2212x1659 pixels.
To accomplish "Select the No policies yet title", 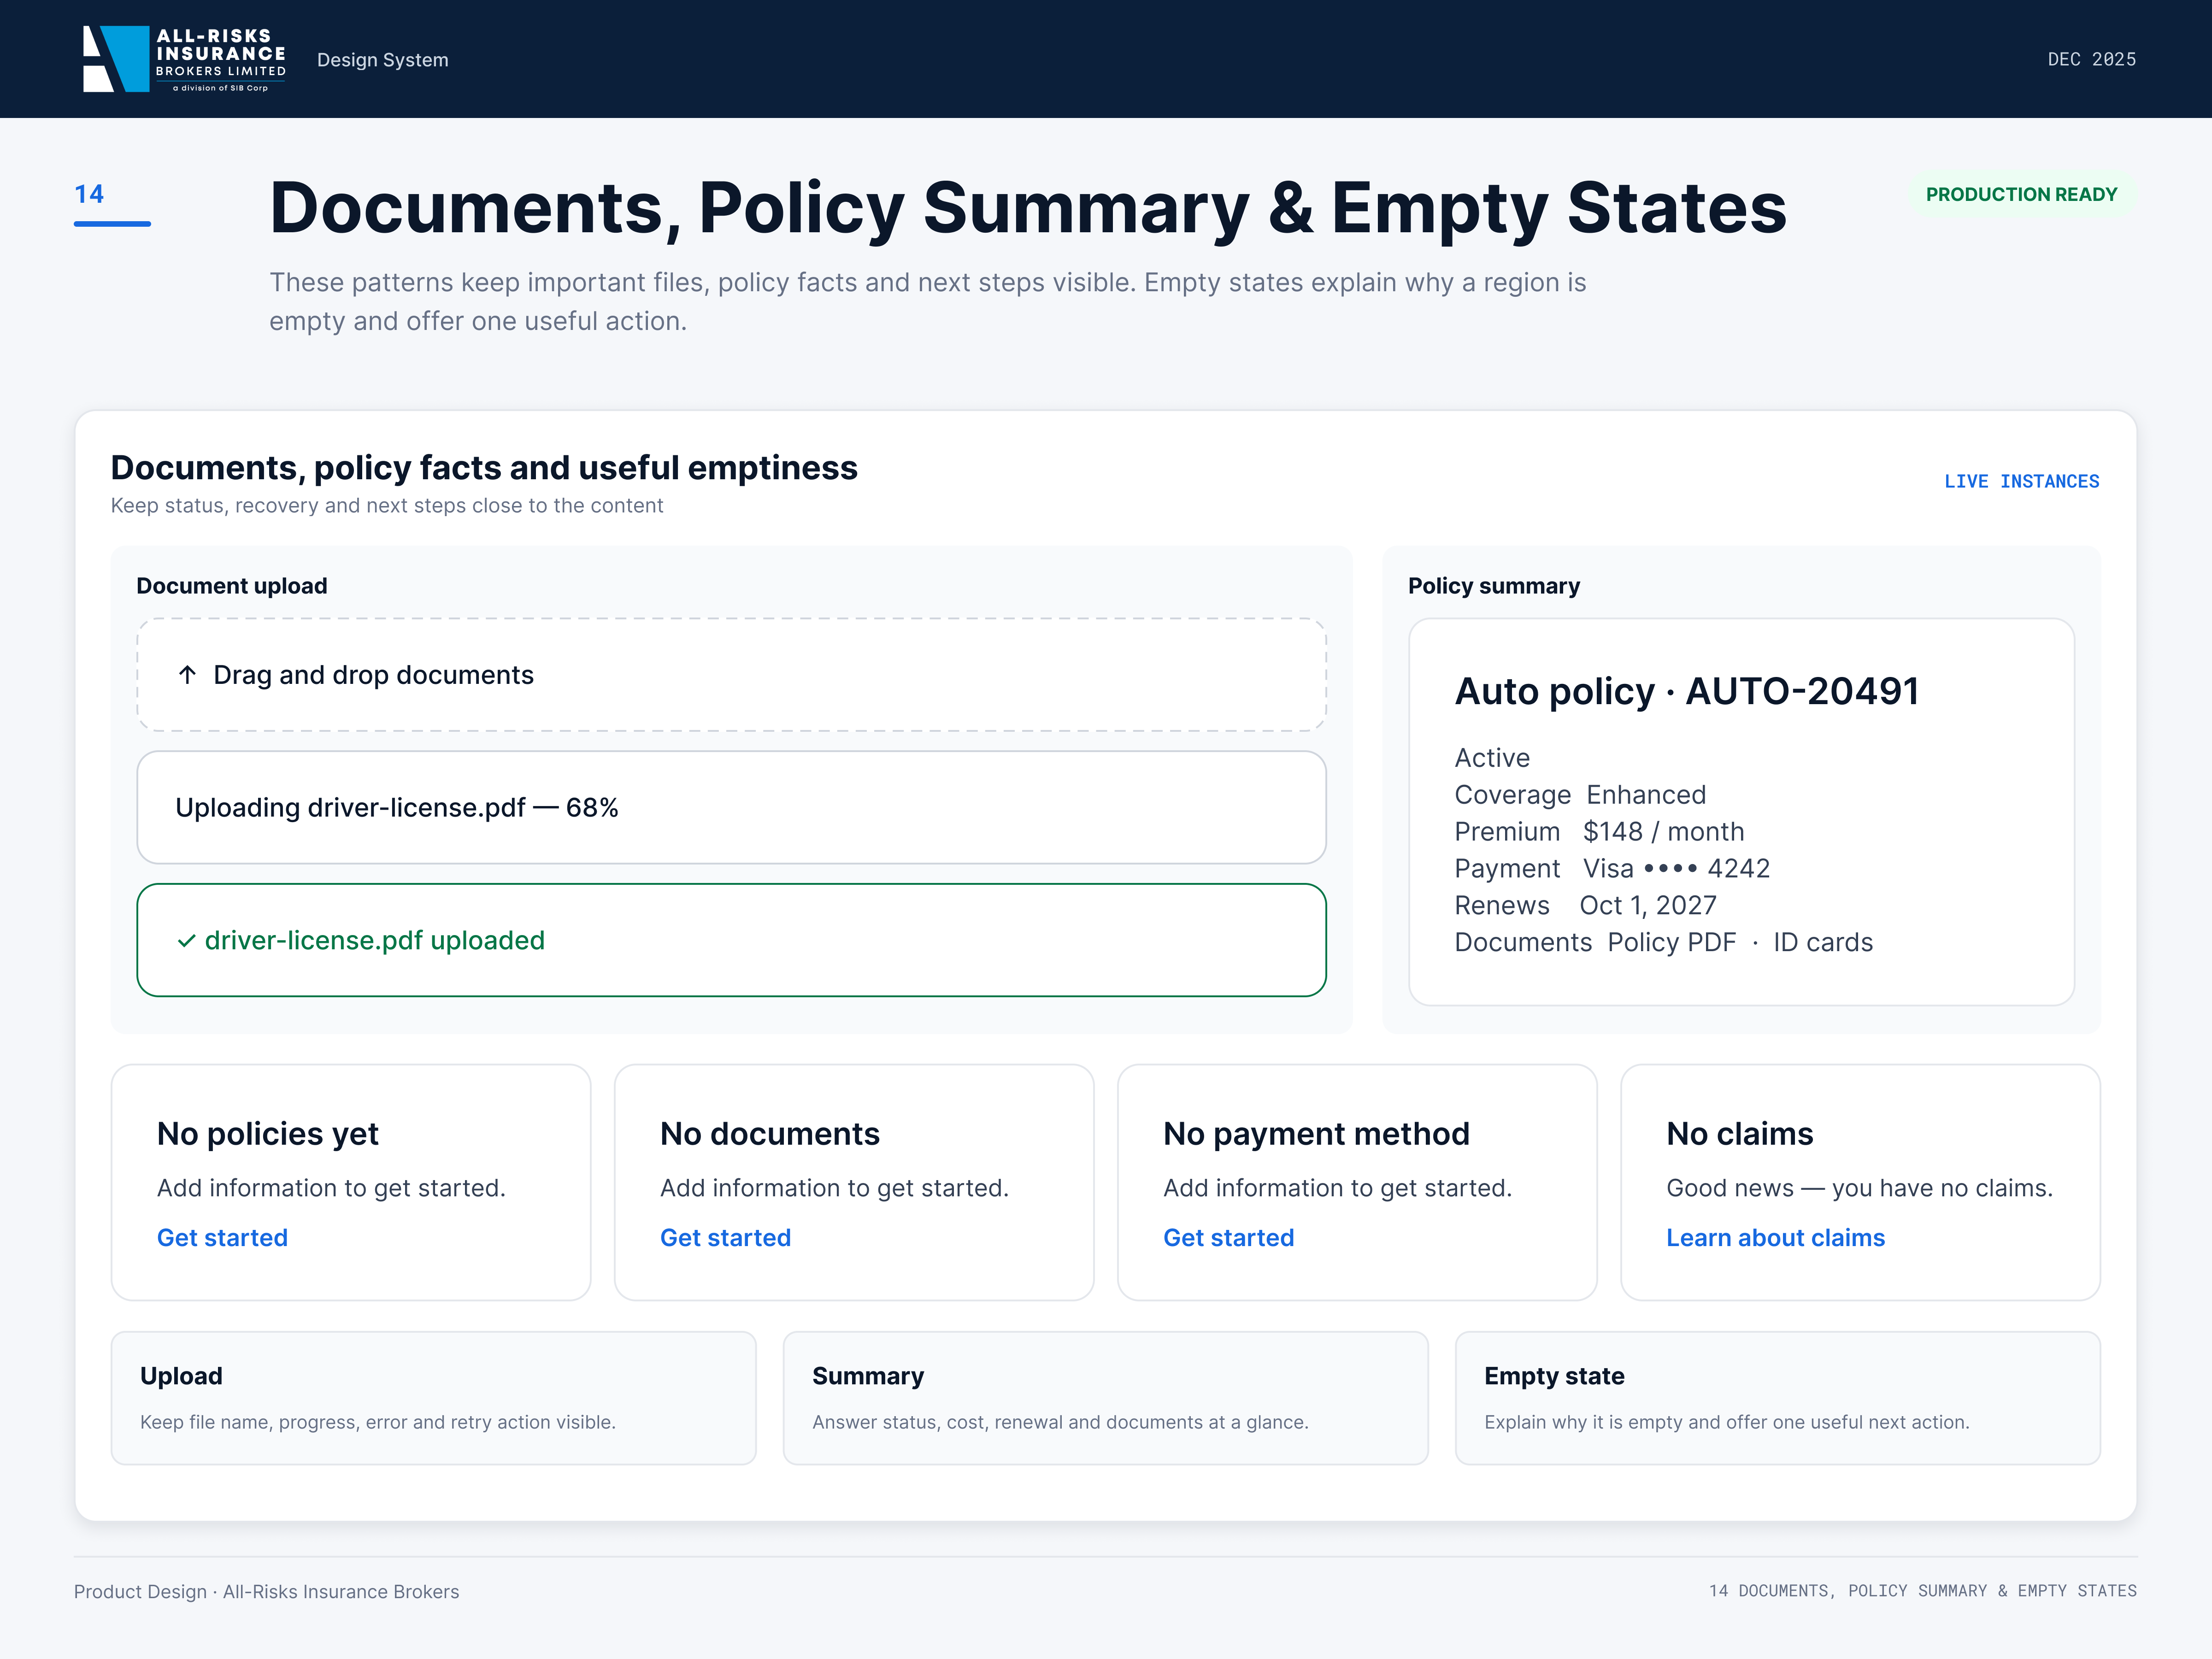I will [268, 1134].
